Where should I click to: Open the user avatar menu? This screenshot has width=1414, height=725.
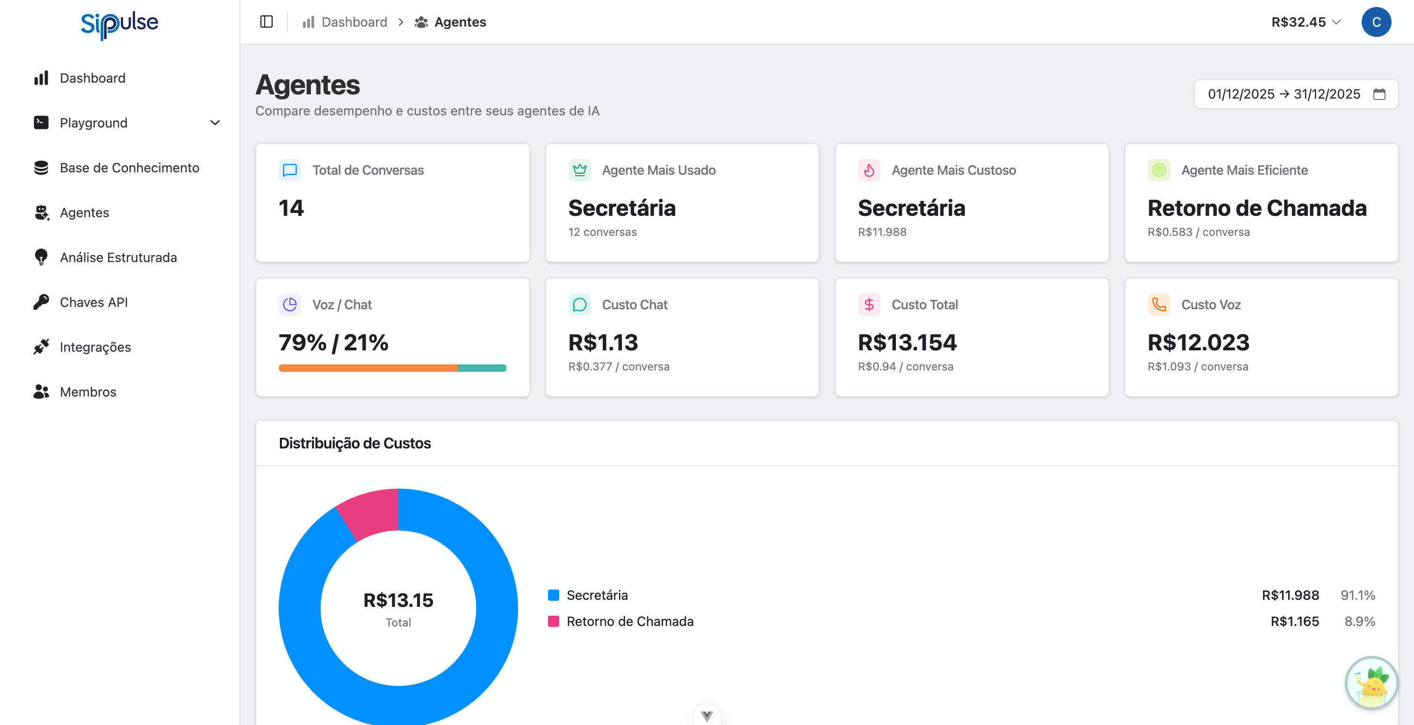pos(1377,22)
